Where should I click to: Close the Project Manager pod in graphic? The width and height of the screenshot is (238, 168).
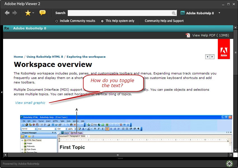55,133
